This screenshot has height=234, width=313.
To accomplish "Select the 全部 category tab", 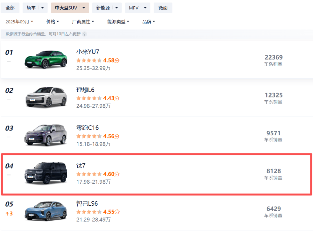I will coord(10,8).
